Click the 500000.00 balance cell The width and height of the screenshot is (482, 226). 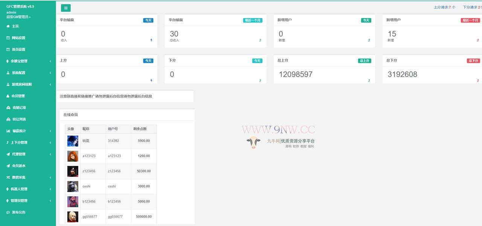[144, 217]
